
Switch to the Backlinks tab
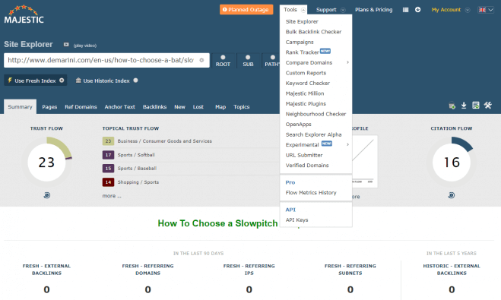[154, 107]
